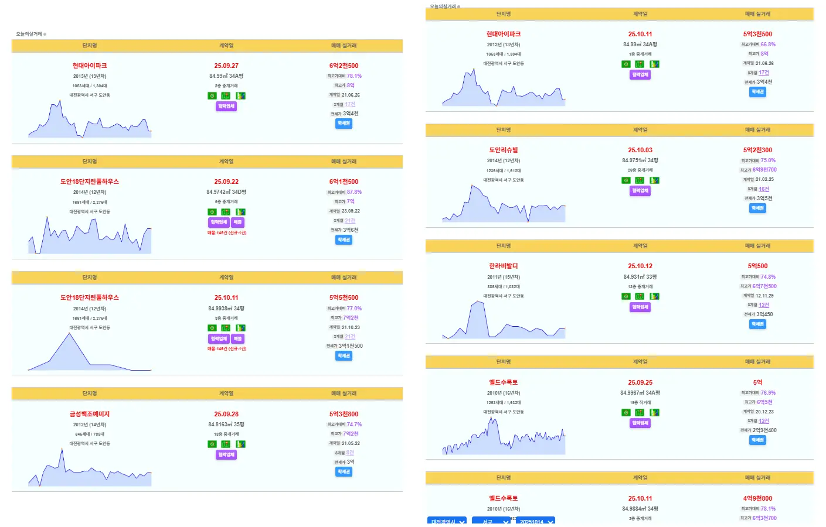Click chart icon in 현대아이파크 25.10.11 card
Image resolution: width=826 pixels, height=527 pixels.
point(654,64)
